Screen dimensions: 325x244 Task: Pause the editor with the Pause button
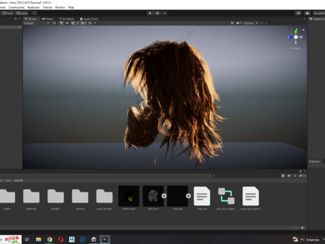coord(157,13)
